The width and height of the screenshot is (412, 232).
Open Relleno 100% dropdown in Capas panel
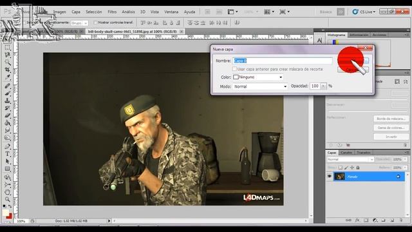click(x=405, y=168)
